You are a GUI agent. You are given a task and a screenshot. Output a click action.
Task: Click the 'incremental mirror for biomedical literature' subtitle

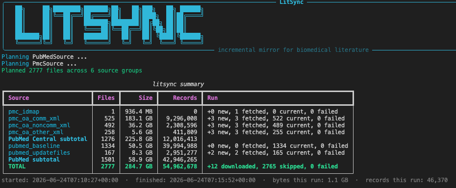[x=293, y=50]
